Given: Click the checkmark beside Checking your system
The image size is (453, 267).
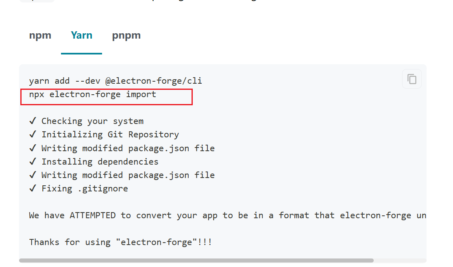Looking at the screenshot, I should pyautogui.click(x=33, y=121).
